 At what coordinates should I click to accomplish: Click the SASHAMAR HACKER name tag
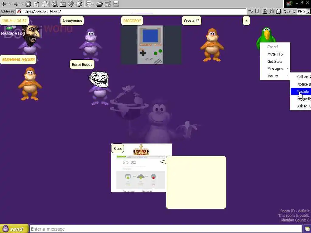(18, 60)
